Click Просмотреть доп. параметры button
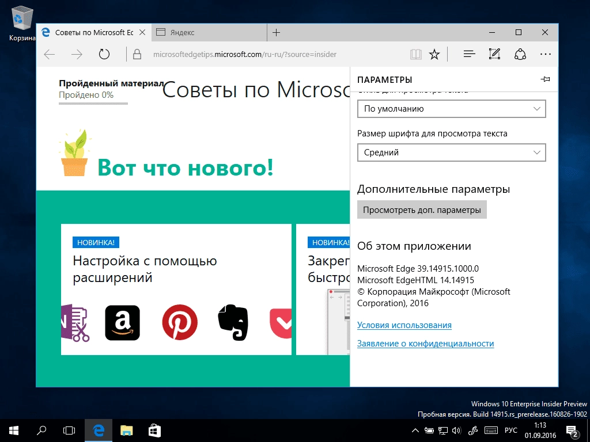 pyautogui.click(x=422, y=209)
